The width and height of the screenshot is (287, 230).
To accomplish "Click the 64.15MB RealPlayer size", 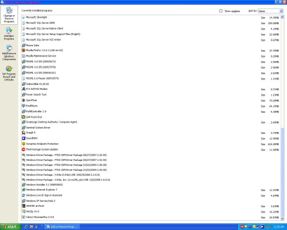I will pos(274,106).
